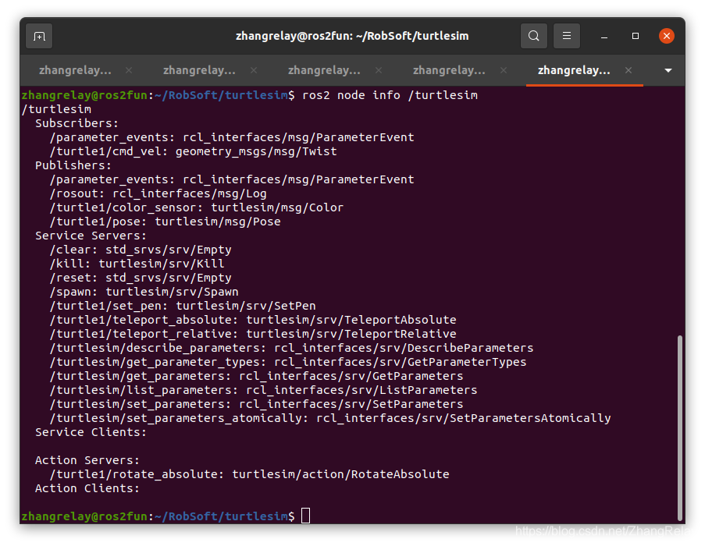Click the '/spawn: turtlesim/srv/Spawn' line
This screenshot has height=546, width=705.
(x=144, y=292)
